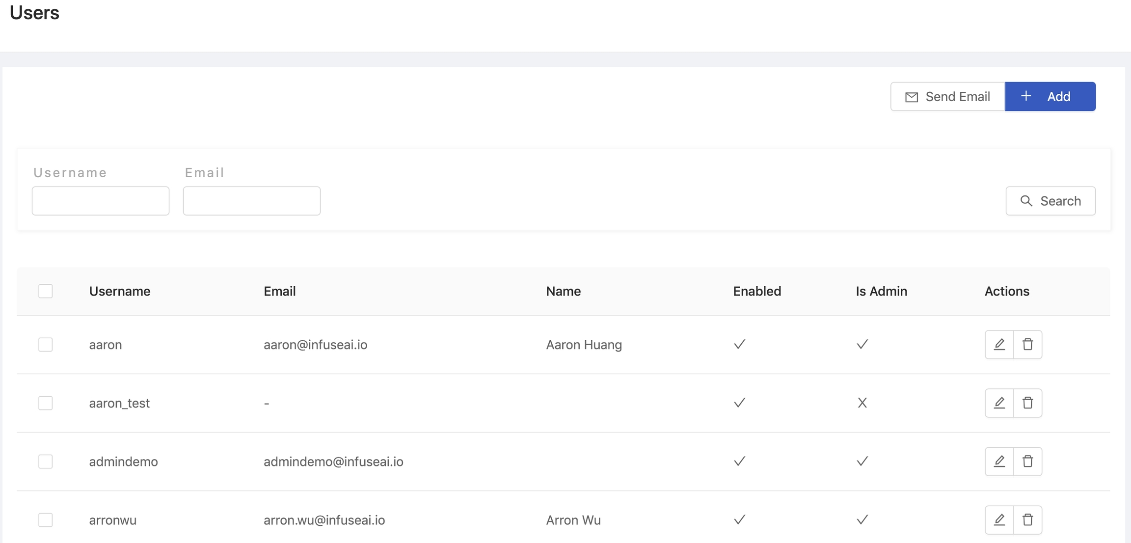Add a new user
This screenshot has width=1131, height=543.
[1050, 97]
